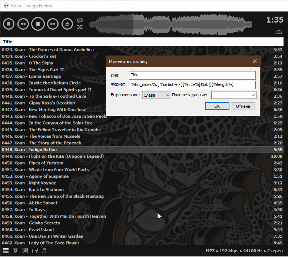Select track 0438 Inside the Khekurs Circle
This screenshot has width=288, height=257.
142,83
